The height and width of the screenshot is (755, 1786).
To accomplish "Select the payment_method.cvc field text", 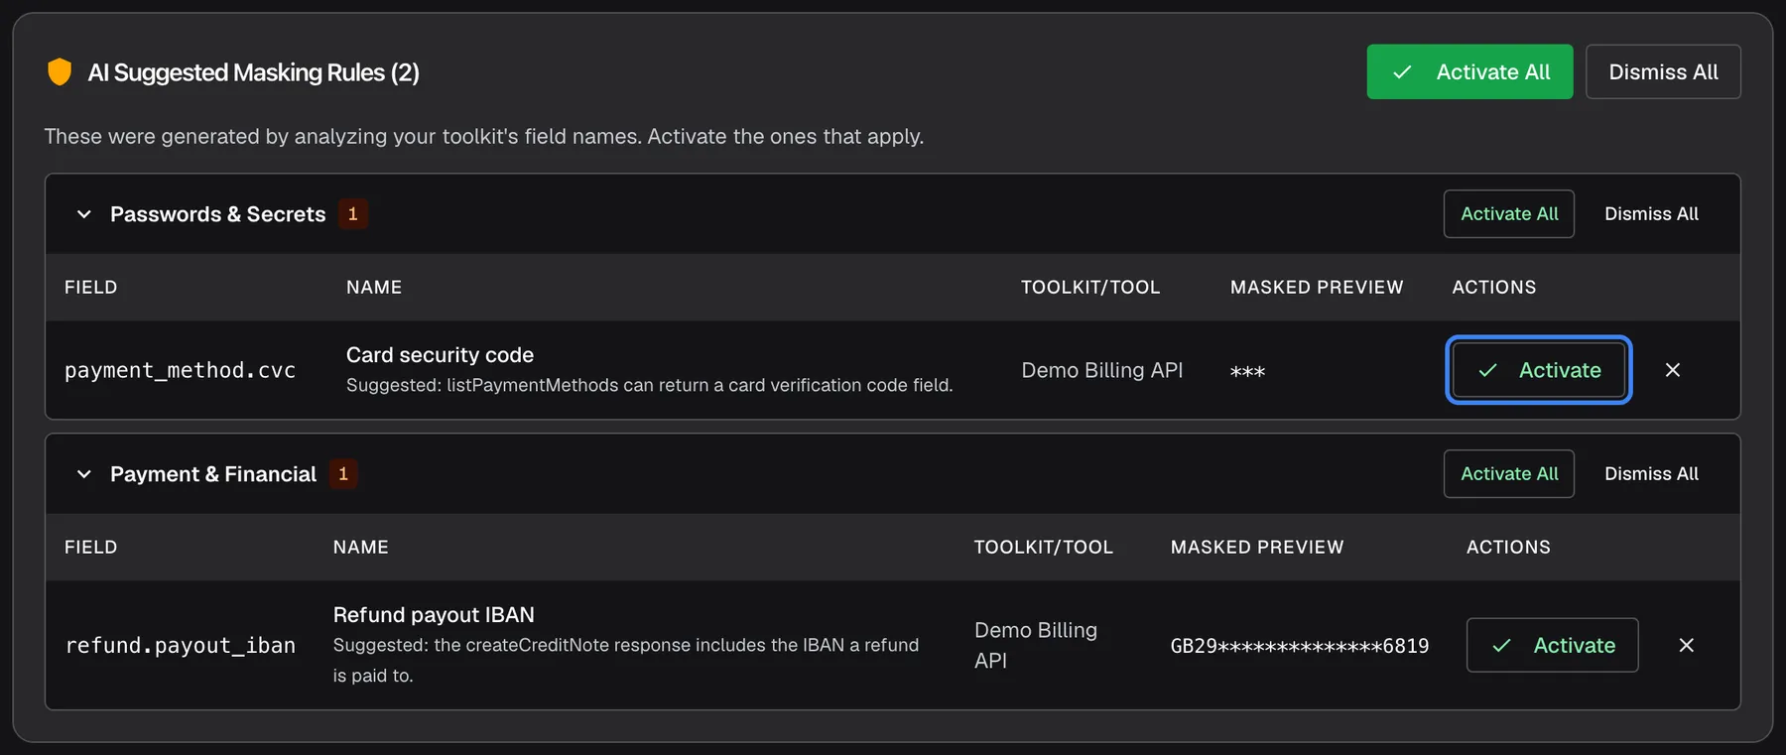I will (x=180, y=370).
